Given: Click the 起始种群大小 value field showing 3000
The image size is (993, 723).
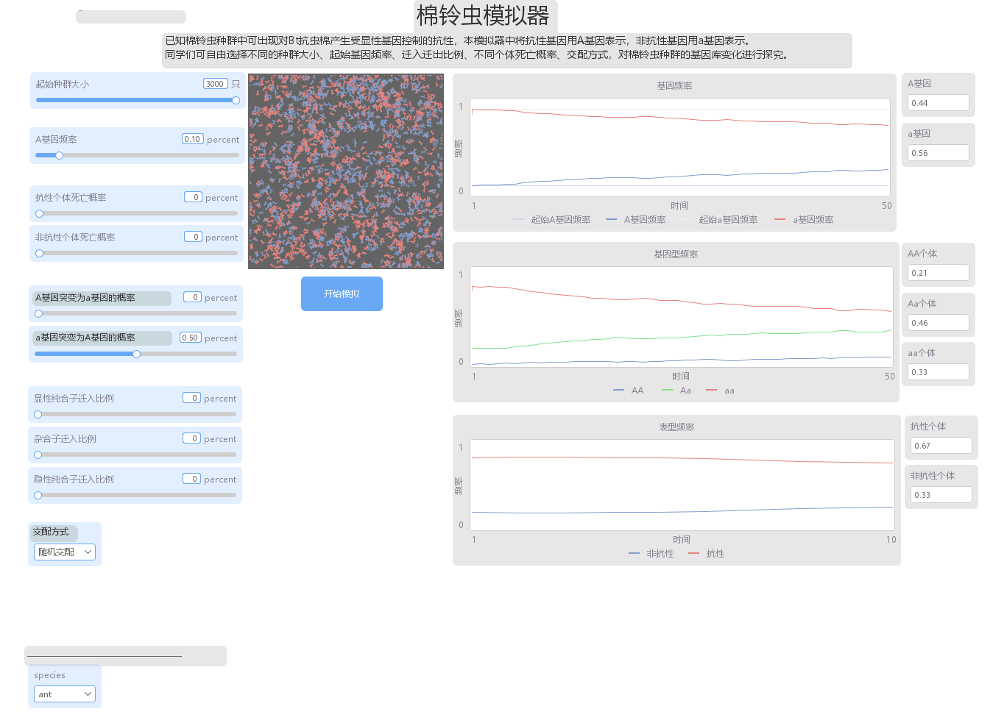Looking at the screenshot, I should point(215,84).
